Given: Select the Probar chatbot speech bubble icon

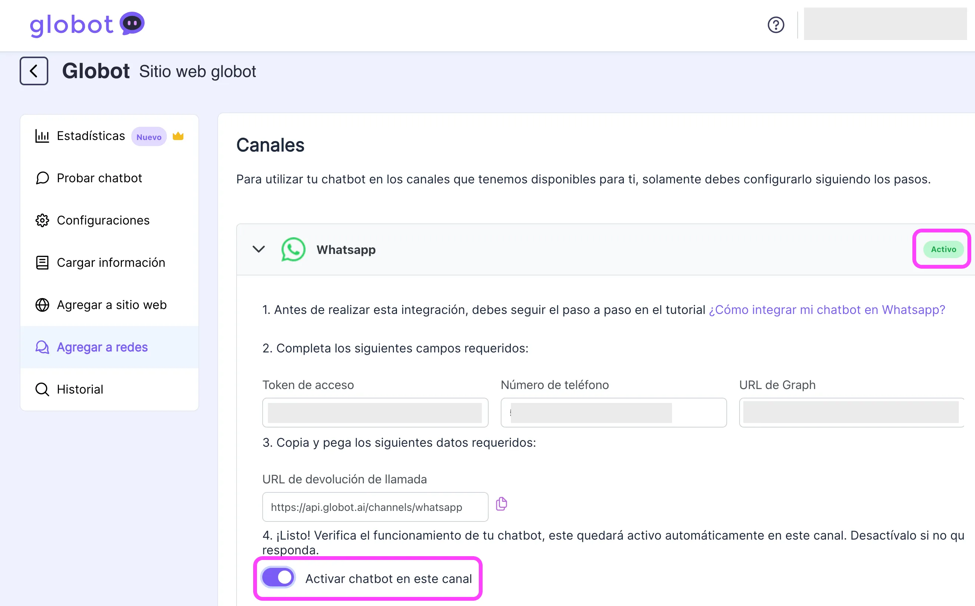Looking at the screenshot, I should (x=42, y=178).
